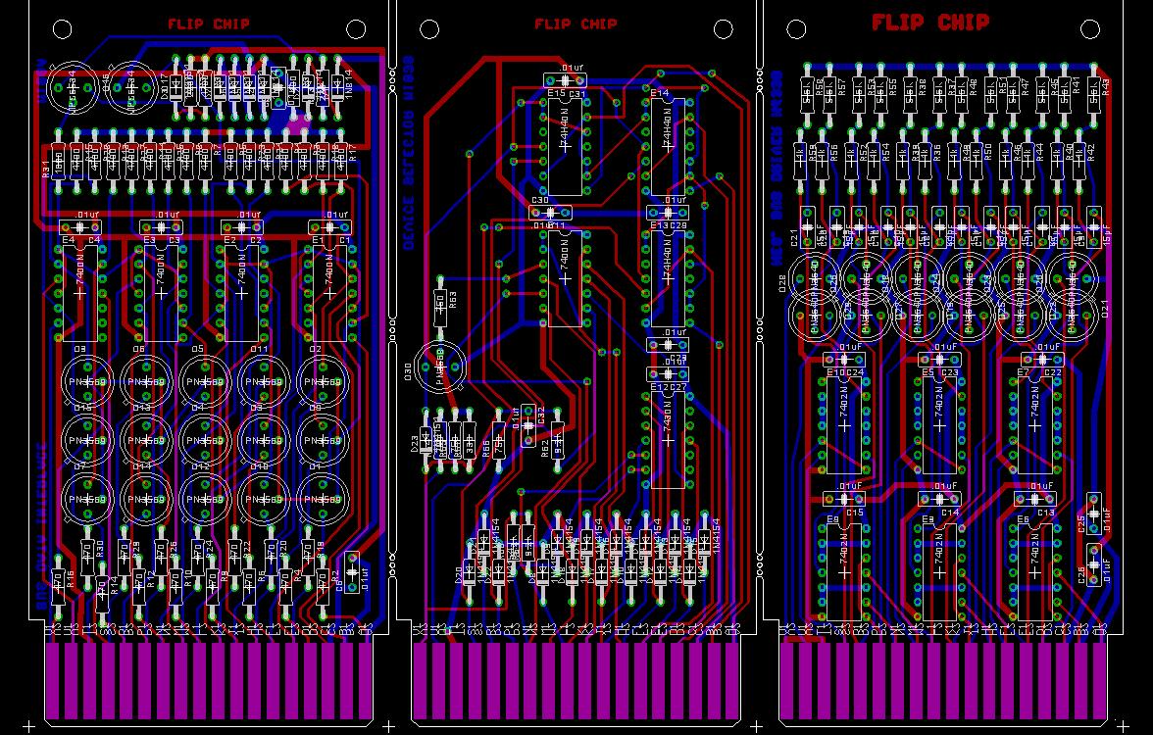Select the Q30 transistor footprint
The image size is (1153, 735).
click(x=439, y=366)
